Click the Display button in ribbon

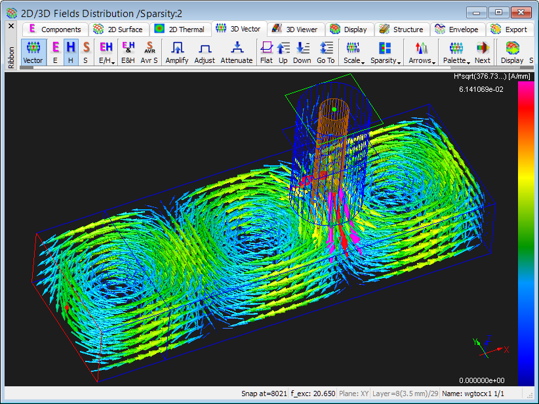point(512,52)
